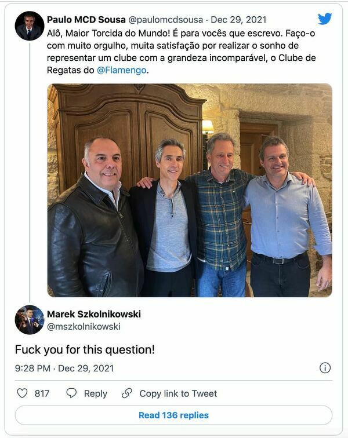Click the Twitter bird logo
Image resolution: width=348 pixels, height=438 pixels.
(325, 19)
